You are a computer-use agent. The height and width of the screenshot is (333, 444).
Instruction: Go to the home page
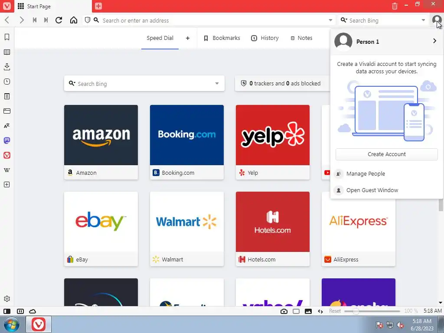tap(74, 20)
